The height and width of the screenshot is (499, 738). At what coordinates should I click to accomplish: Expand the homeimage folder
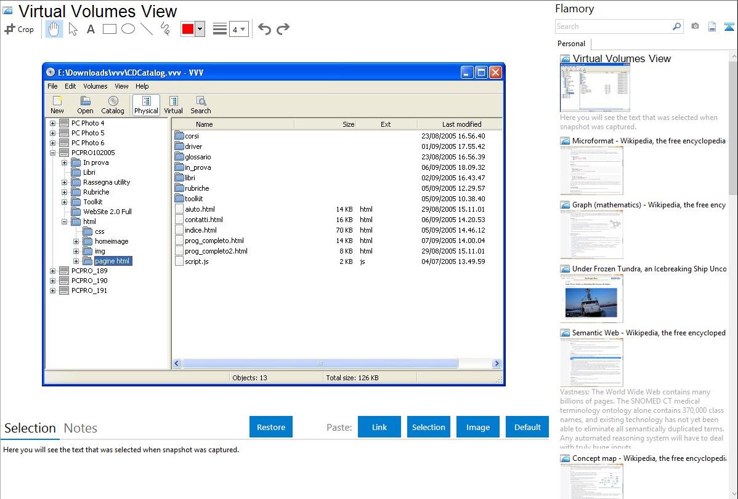tap(76, 241)
